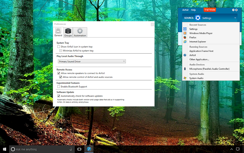
Task: Enable Show Airfoil icon in system tray
Action: [59, 46]
